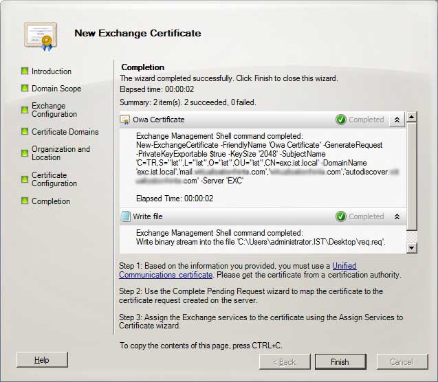Click green Completed checkmark for Write file
The width and height of the screenshot is (438, 382).
click(x=341, y=216)
